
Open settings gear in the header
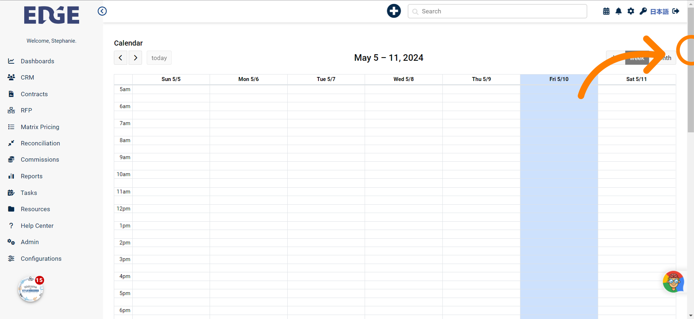coord(631,11)
